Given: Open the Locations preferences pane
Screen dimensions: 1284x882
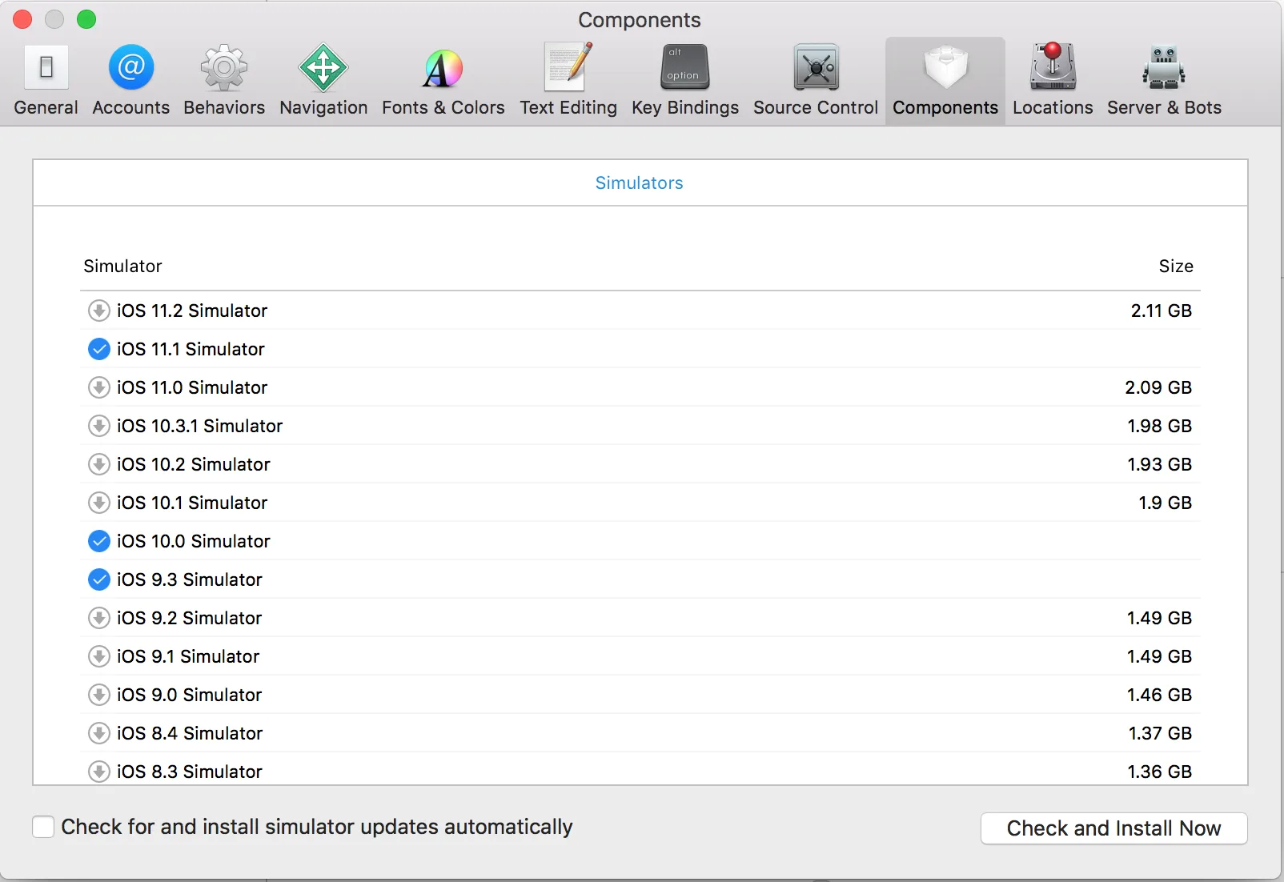Looking at the screenshot, I should pos(1053,81).
